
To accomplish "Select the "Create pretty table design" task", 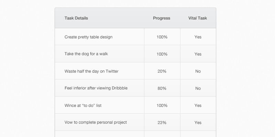I will pos(88,37).
